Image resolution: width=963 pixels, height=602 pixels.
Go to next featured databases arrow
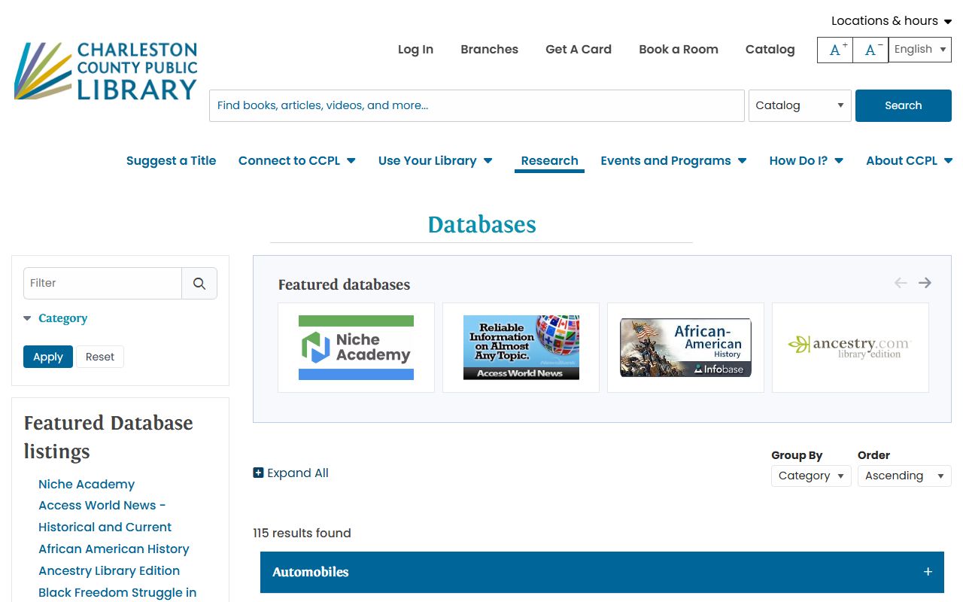[x=925, y=283]
